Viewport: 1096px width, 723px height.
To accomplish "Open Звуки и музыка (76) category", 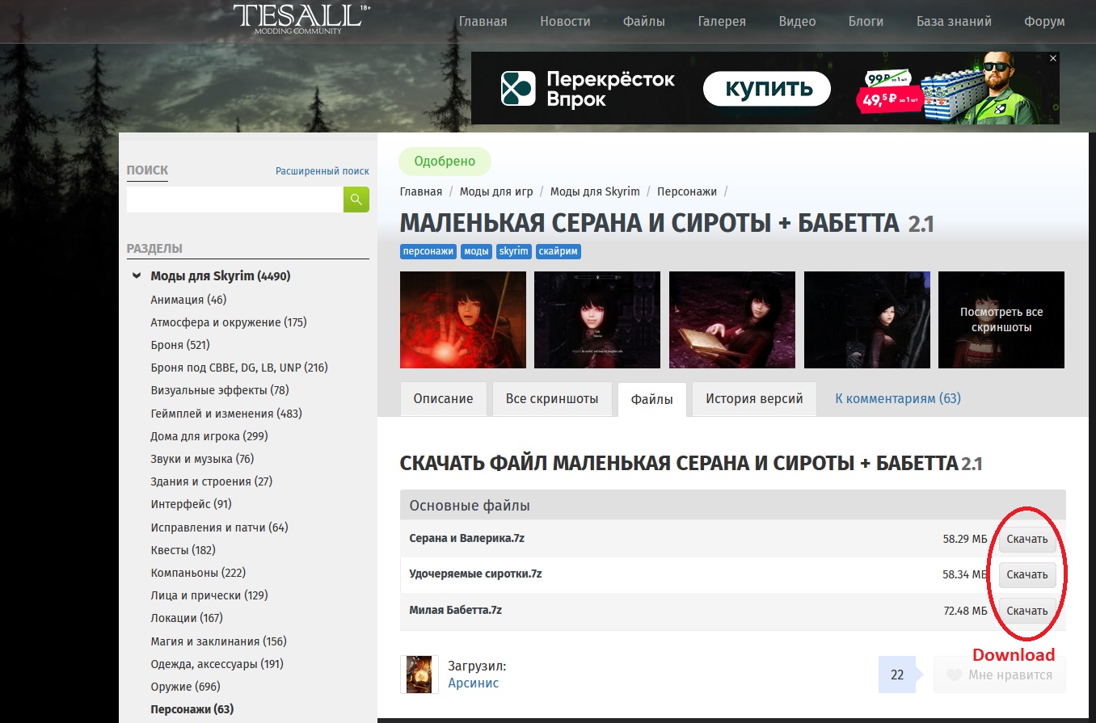I will (202, 459).
